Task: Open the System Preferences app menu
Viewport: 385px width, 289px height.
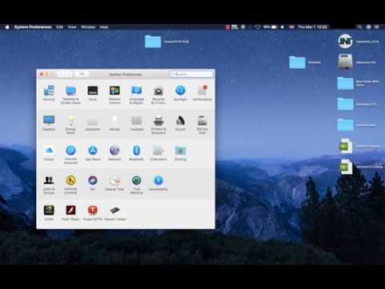Action: coord(33,27)
